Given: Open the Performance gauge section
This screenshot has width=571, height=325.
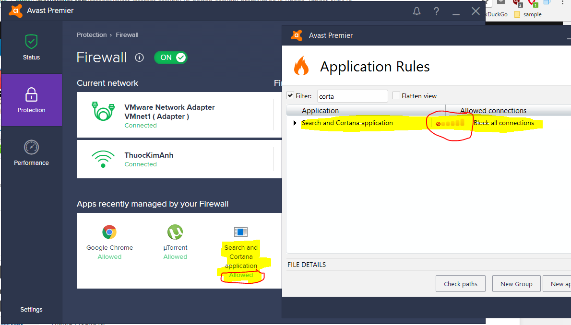Looking at the screenshot, I should click(x=31, y=153).
